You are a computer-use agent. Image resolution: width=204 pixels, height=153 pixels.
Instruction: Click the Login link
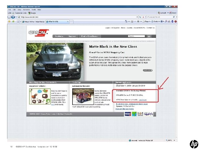[107, 28]
